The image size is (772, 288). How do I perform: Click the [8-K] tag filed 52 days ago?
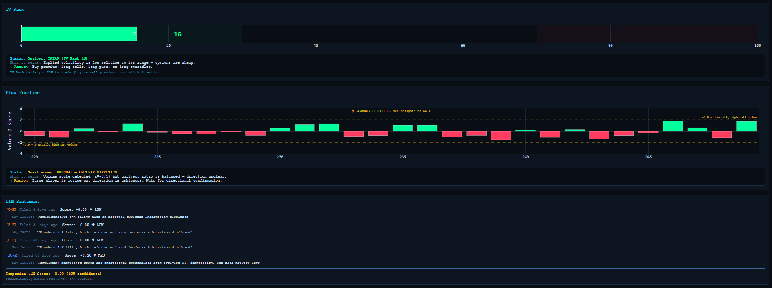click(11, 240)
